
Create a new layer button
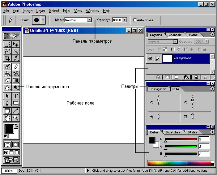[x=196, y=77]
